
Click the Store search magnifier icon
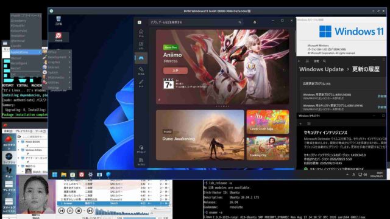click(x=239, y=23)
